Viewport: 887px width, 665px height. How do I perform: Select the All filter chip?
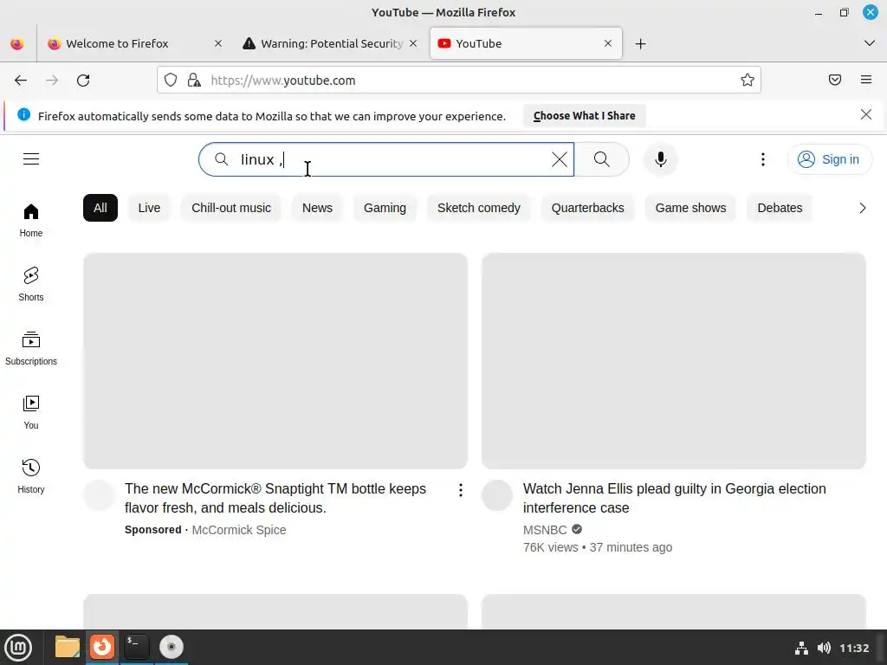tap(100, 208)
